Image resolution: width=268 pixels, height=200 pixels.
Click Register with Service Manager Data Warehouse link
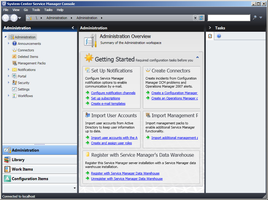(125, 173)
